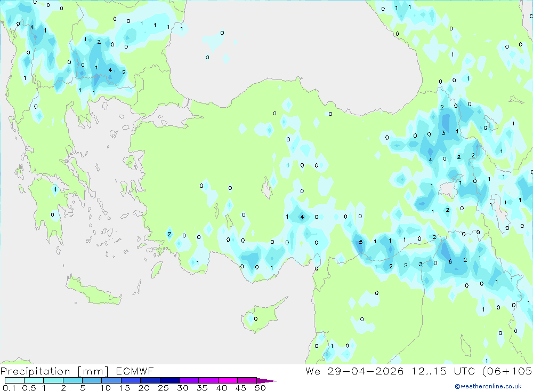Select the over-50 mm legend arrow tip
This screenshot has height=391, width=533.
(x=266, y=381)
